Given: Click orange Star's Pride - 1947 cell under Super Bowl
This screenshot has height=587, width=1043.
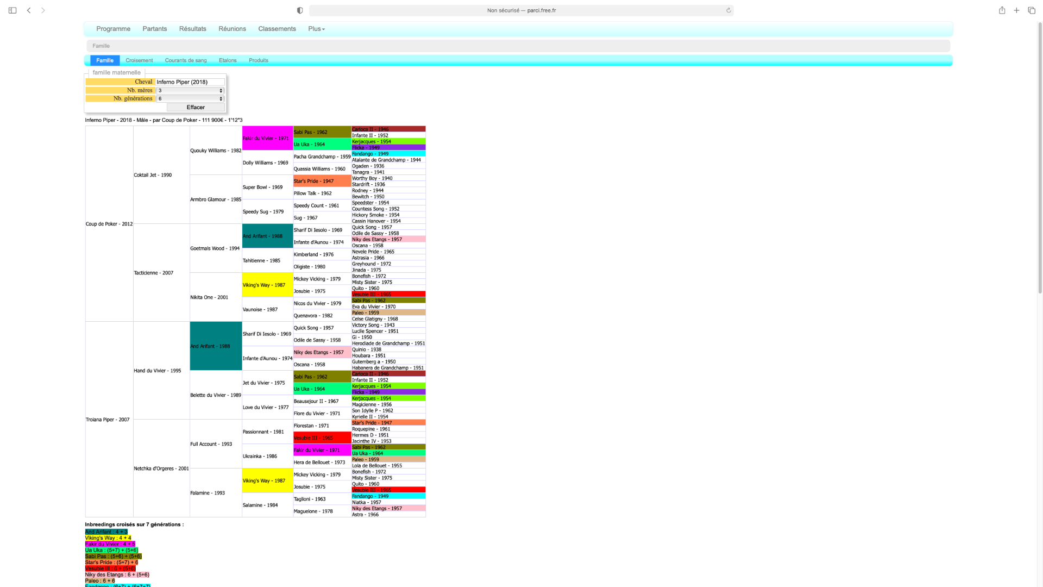Looking at the screenshot, I should point(322,181).
